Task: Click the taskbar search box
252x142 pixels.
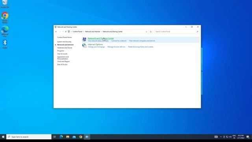Action: point(29,137)
